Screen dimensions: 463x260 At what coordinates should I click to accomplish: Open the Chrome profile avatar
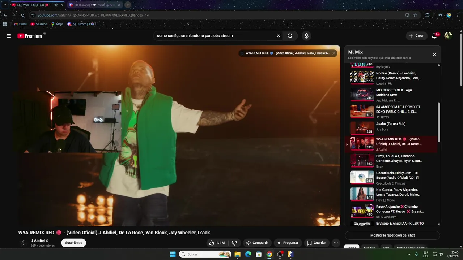click(449, 15)
